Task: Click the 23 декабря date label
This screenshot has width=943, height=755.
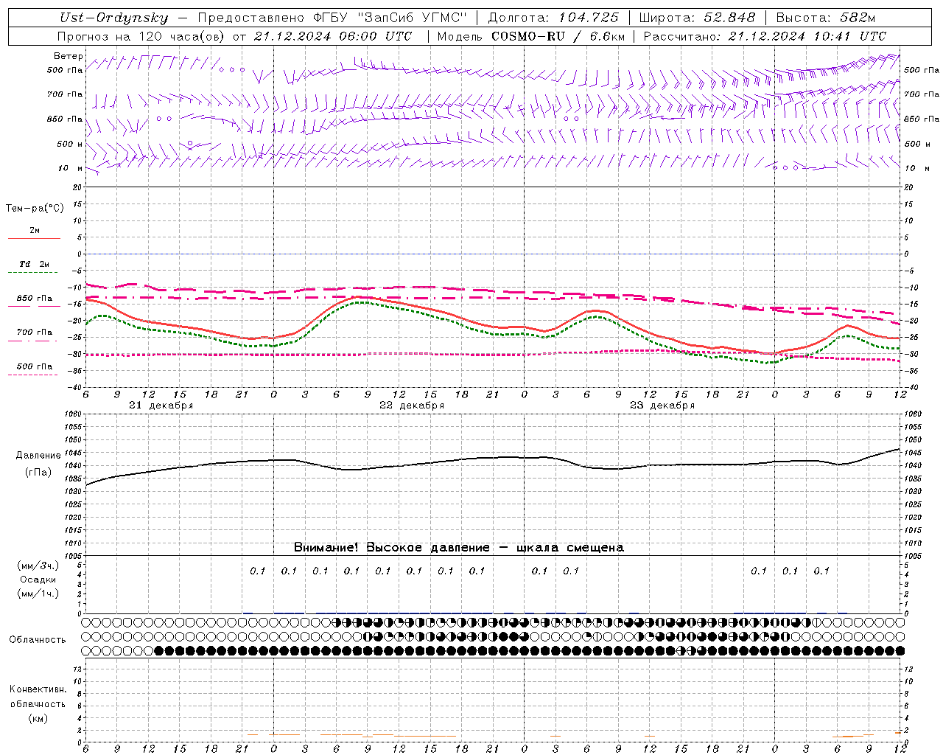Action: tap(662, 406)
